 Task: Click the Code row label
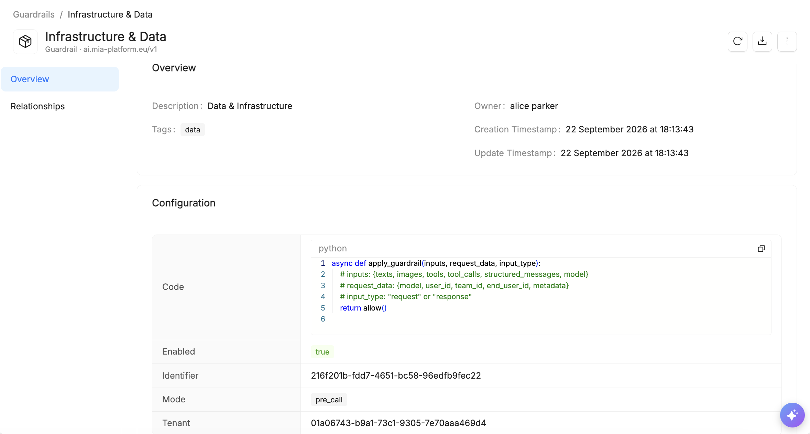[x=173, y=287]
